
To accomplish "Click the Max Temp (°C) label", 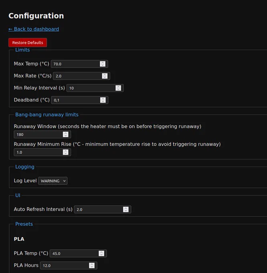I will 31,64.
